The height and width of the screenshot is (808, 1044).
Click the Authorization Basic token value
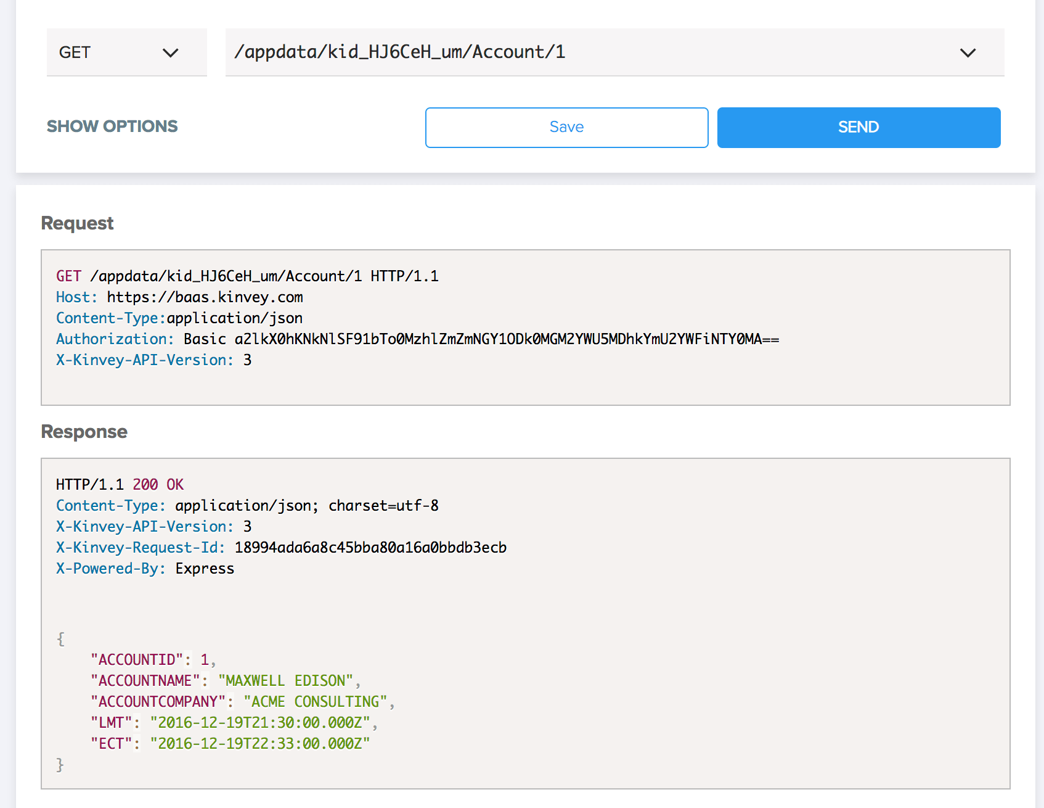506,339
